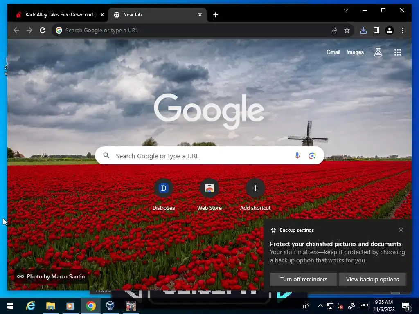Click the Google search box on page
This screenshot has width=419, height=314.
pos(210,156)
